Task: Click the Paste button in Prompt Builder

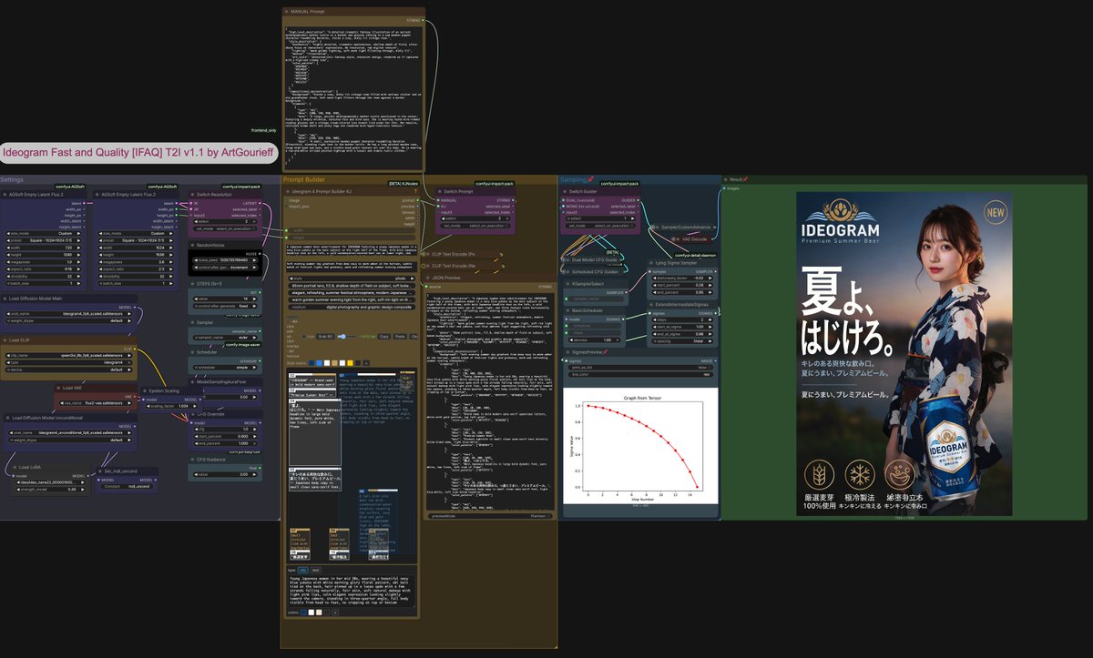Action: click(400, 337)
